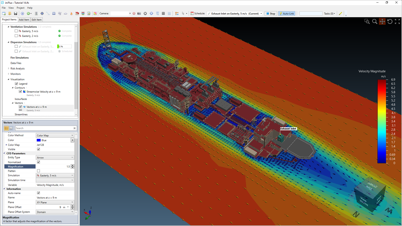Open the Plane XY Plane dropdown
Screen dimensions: 402x226
click(55, 203)
